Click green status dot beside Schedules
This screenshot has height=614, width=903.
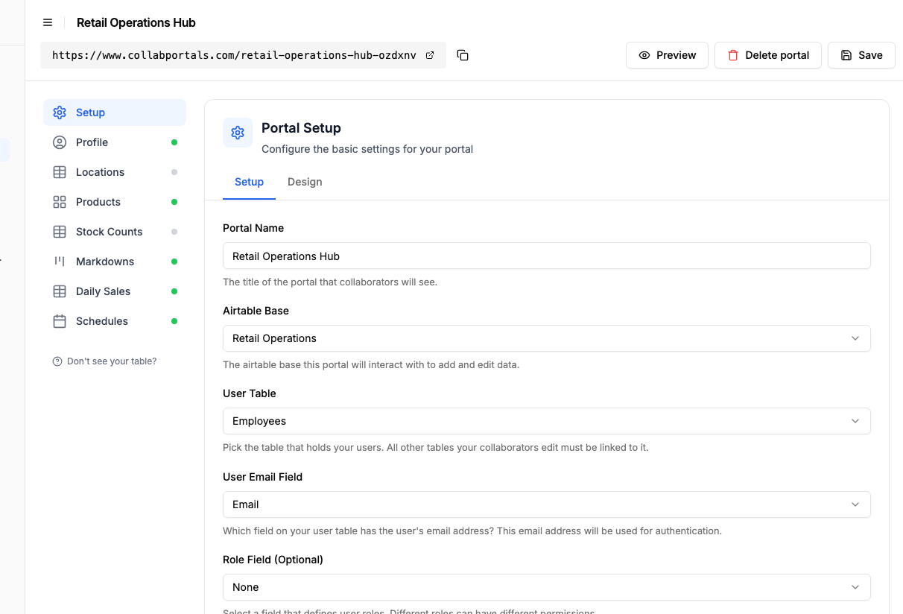point(174,321)
